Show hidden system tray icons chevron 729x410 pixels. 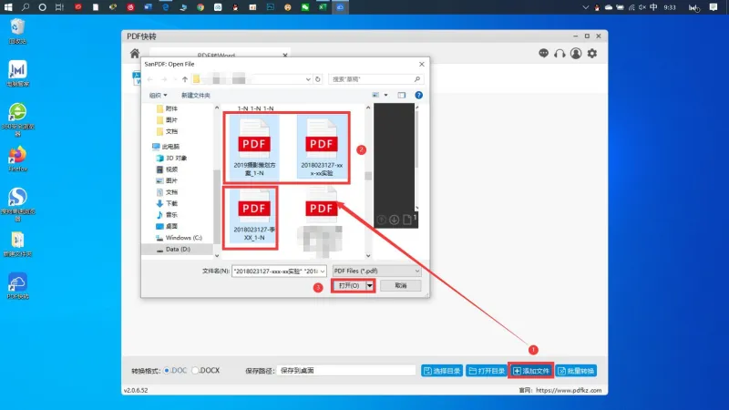click(585, 7)
